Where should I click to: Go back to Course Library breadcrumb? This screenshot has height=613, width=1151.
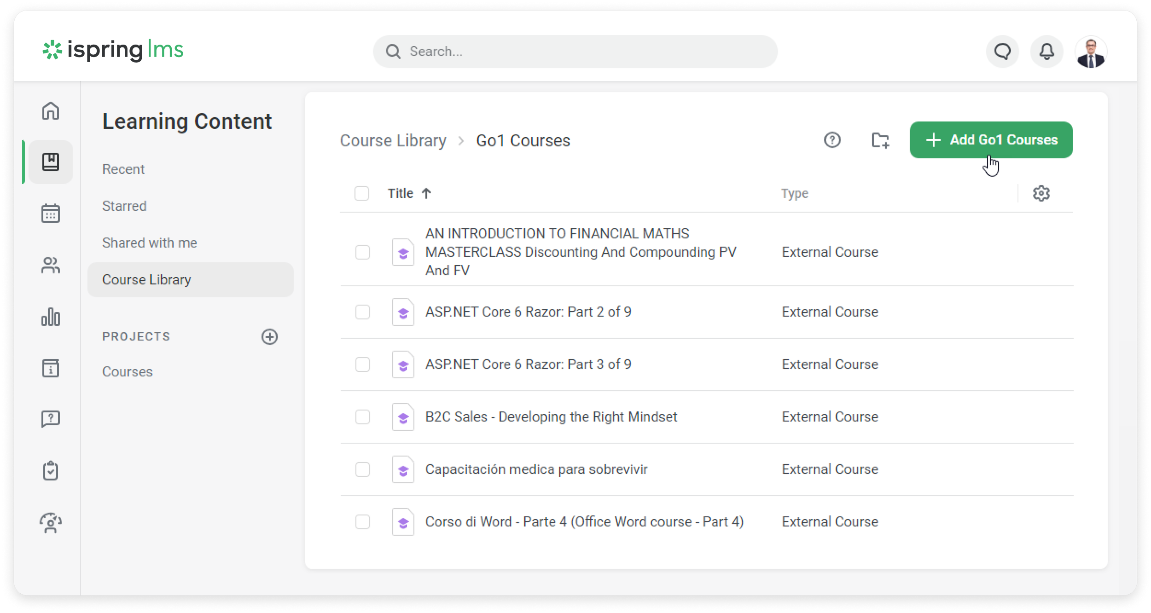pos(393,140)
